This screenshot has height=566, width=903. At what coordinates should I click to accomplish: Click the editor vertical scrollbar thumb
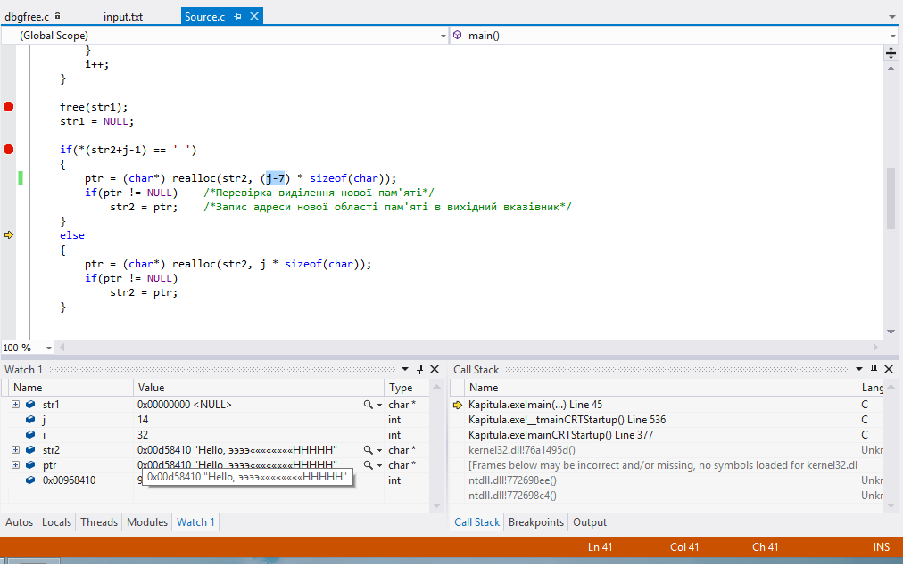click(x=891, y=198)
